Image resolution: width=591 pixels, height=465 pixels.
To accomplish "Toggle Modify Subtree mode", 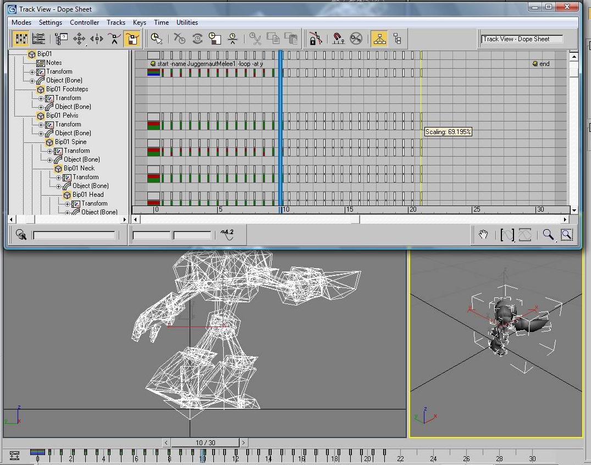I will click(x=379, y=38).
